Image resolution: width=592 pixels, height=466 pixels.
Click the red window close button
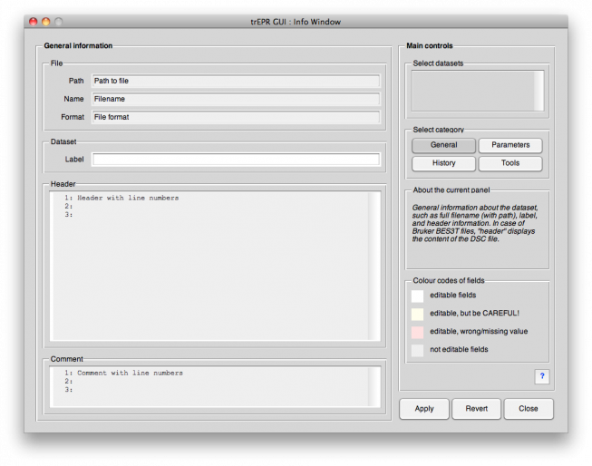click(34, 22)
